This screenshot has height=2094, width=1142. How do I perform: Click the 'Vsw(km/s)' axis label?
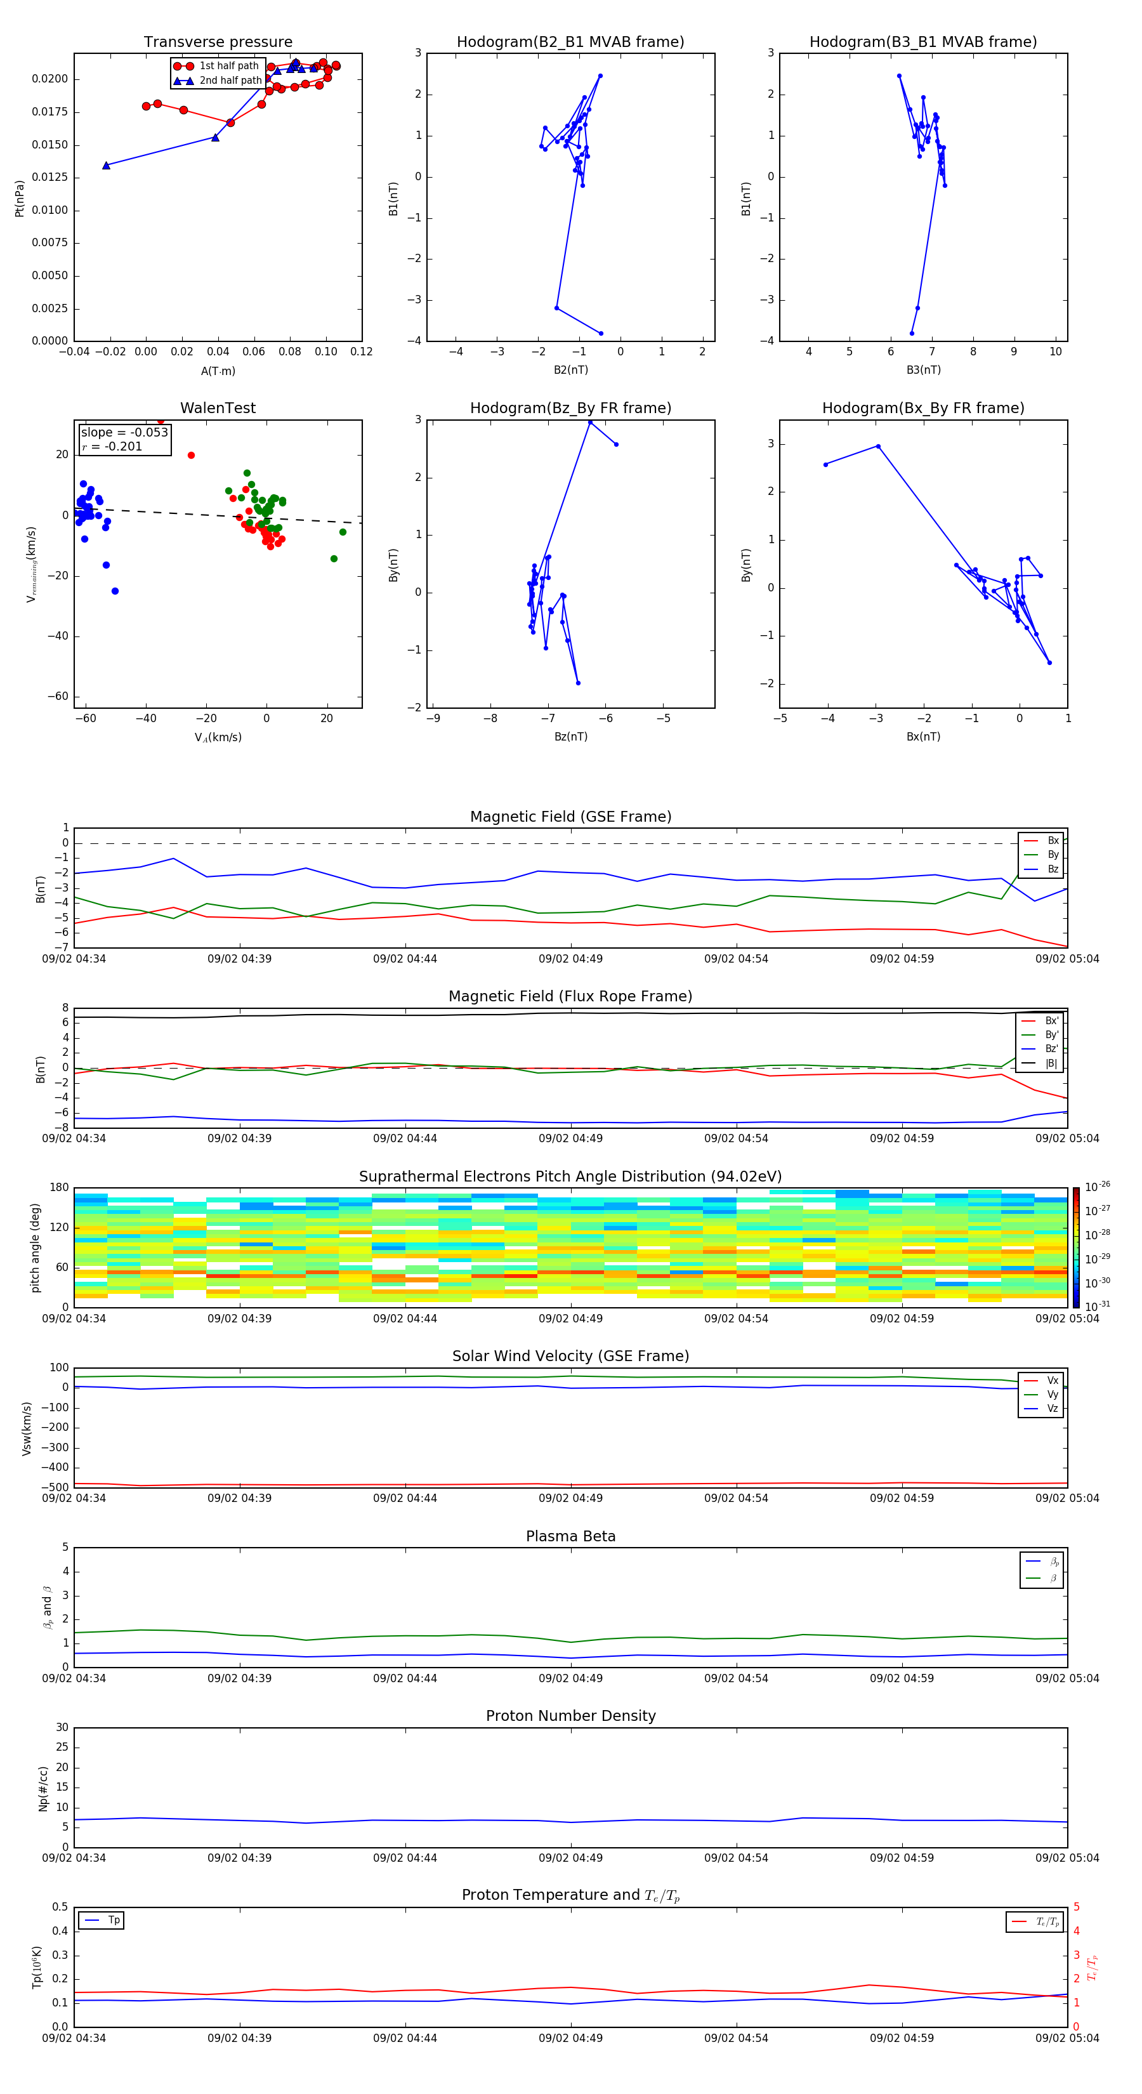point(27,1428)
